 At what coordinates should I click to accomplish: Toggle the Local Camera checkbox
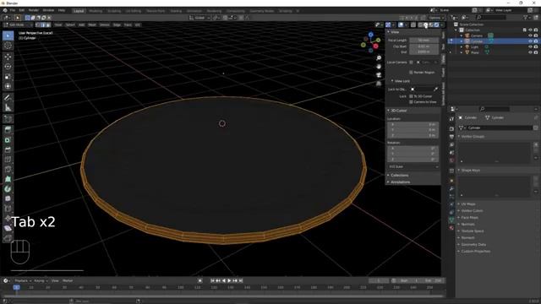pos(411,62)
